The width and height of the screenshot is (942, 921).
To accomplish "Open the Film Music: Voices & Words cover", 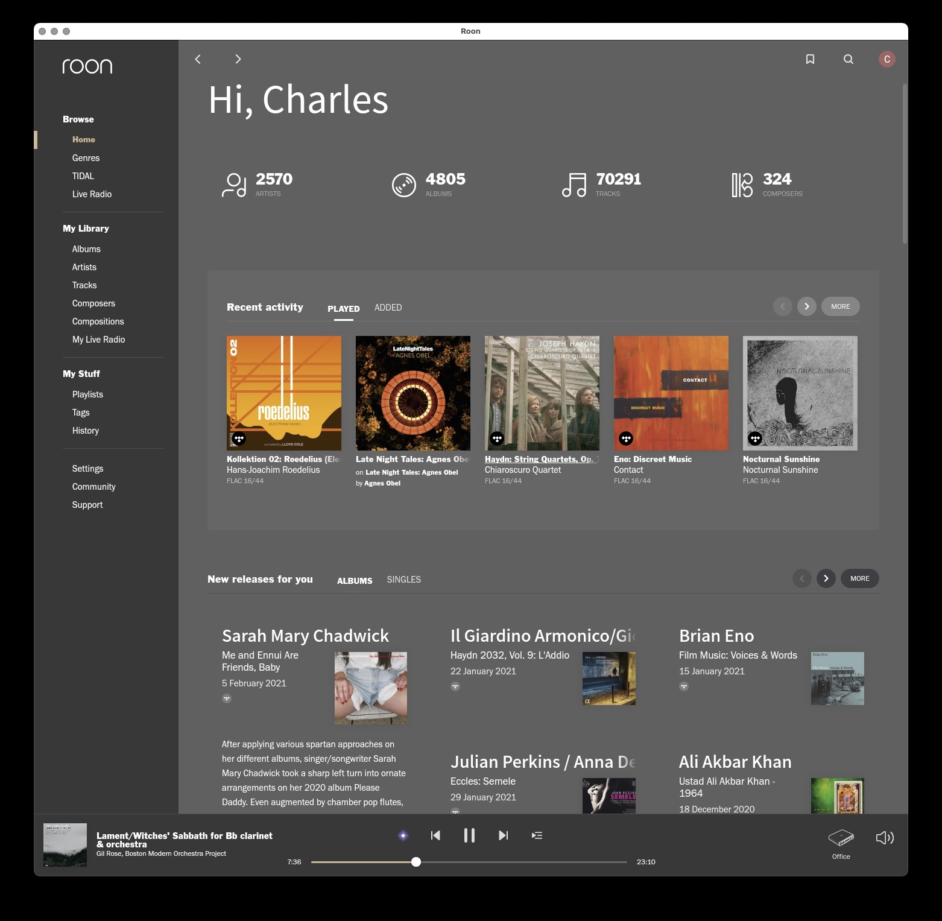I will [x=838, y=679].
